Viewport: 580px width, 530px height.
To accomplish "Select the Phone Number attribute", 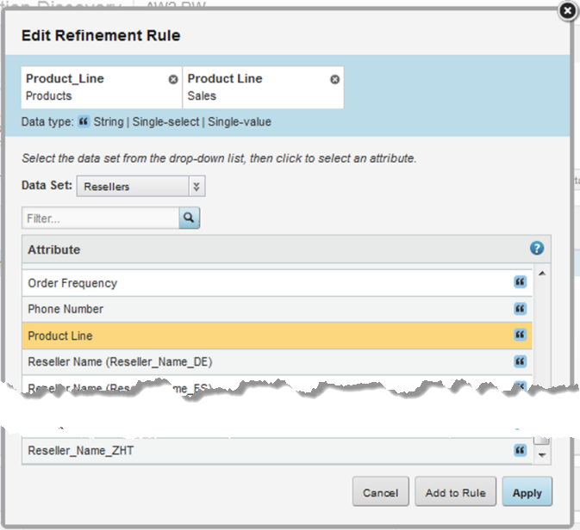I will click(x=277, y=309).
